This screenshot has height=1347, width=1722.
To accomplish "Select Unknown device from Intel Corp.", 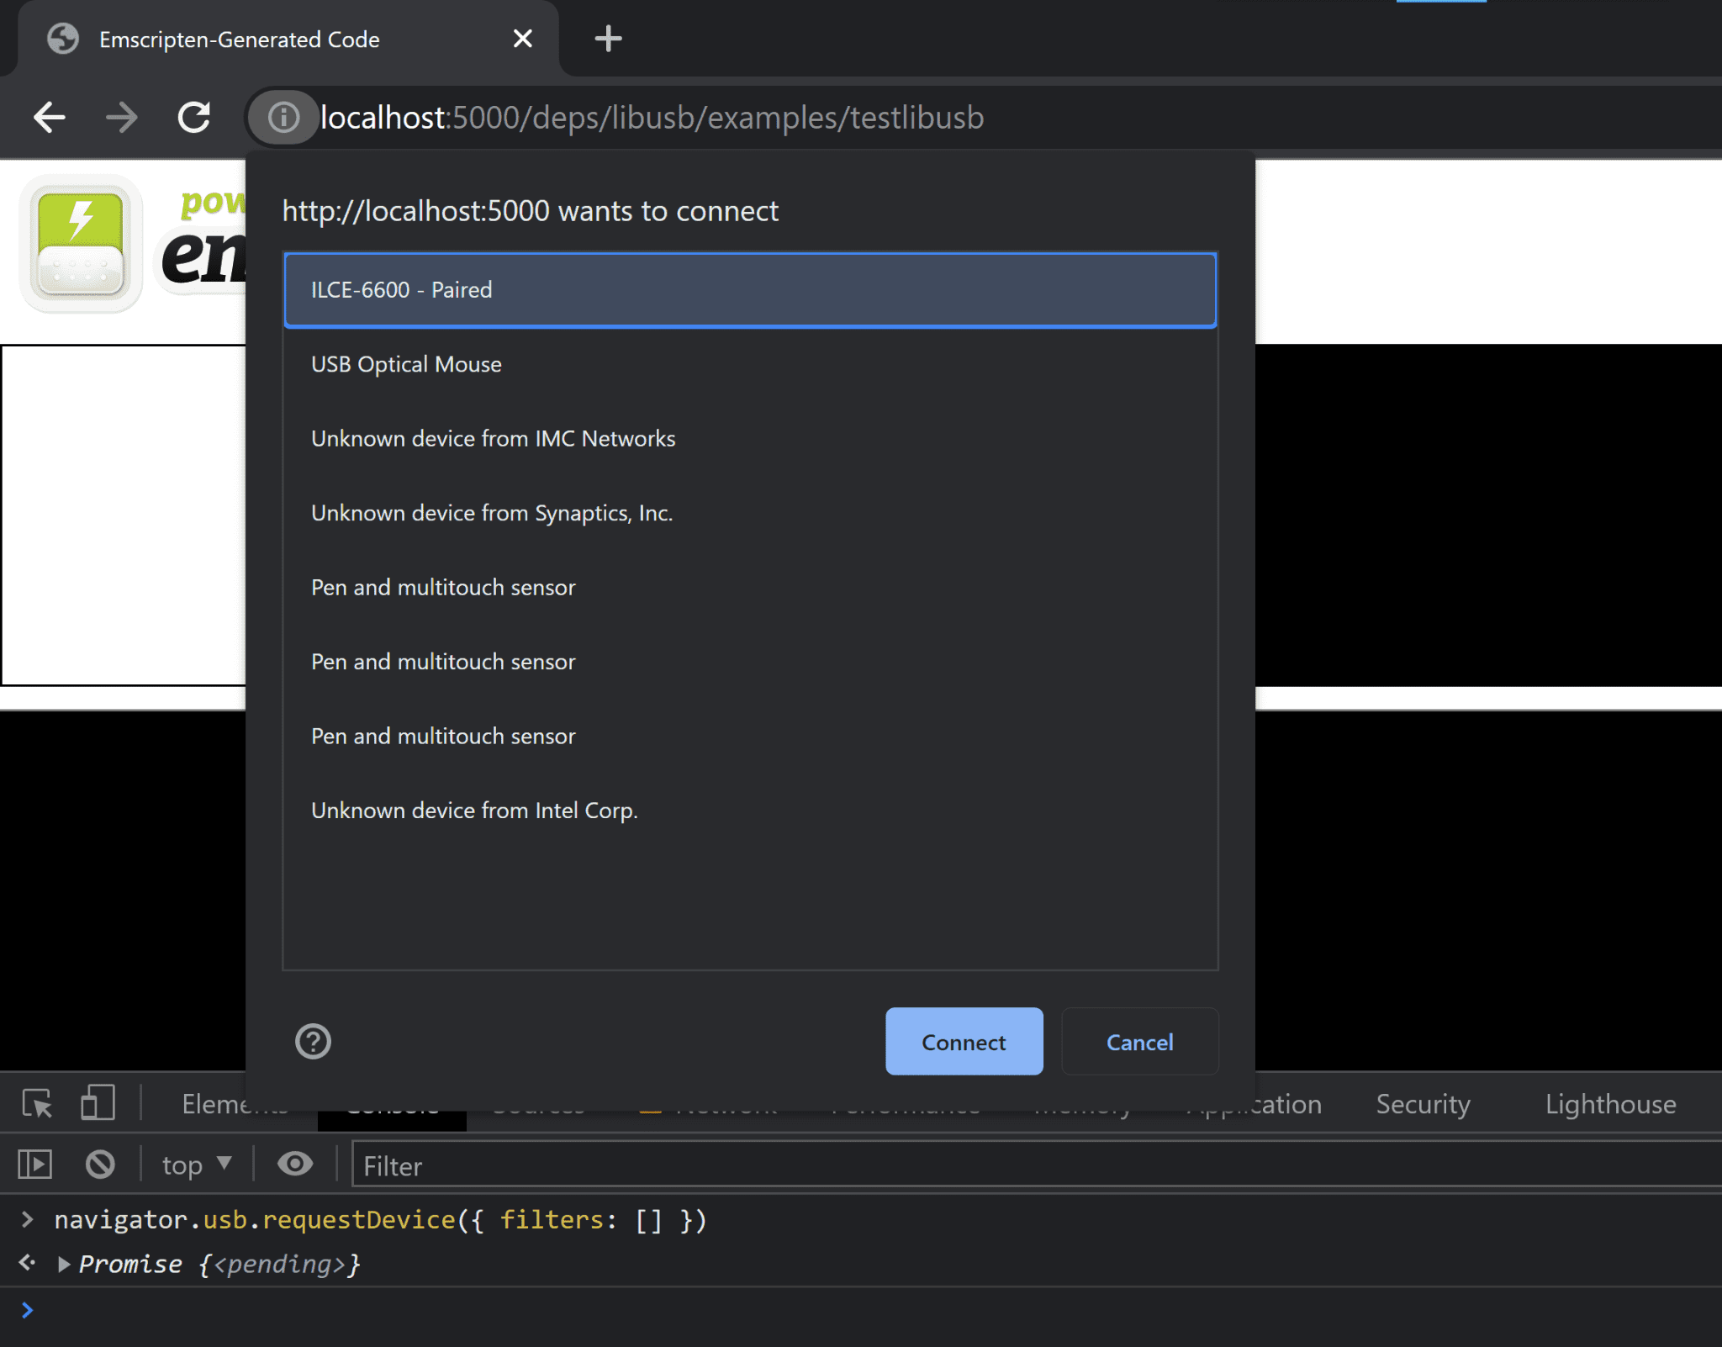I will click(x=474, y=809).
